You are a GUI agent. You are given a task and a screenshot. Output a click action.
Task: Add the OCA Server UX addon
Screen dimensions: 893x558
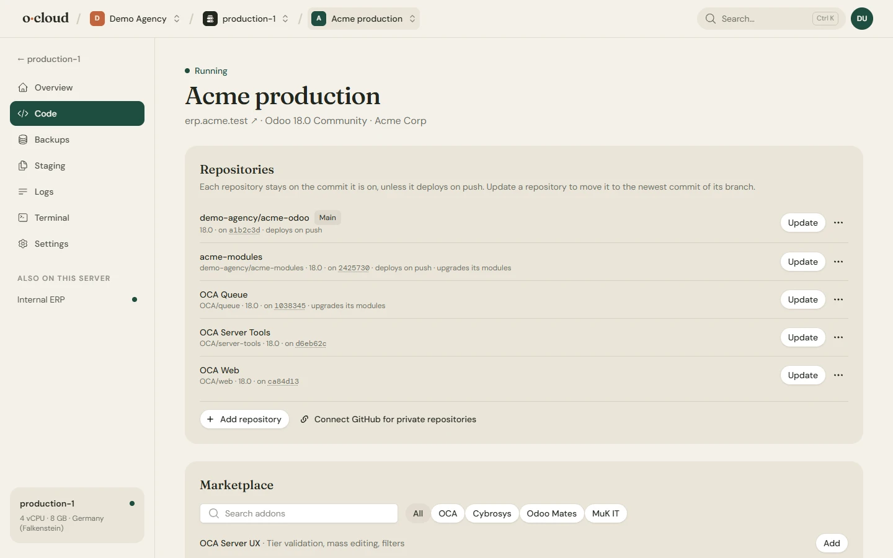point(832,543)
